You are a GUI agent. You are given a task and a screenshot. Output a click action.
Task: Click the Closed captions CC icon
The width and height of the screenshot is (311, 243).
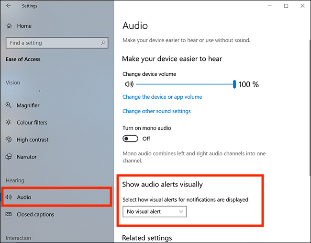[9, 214]
